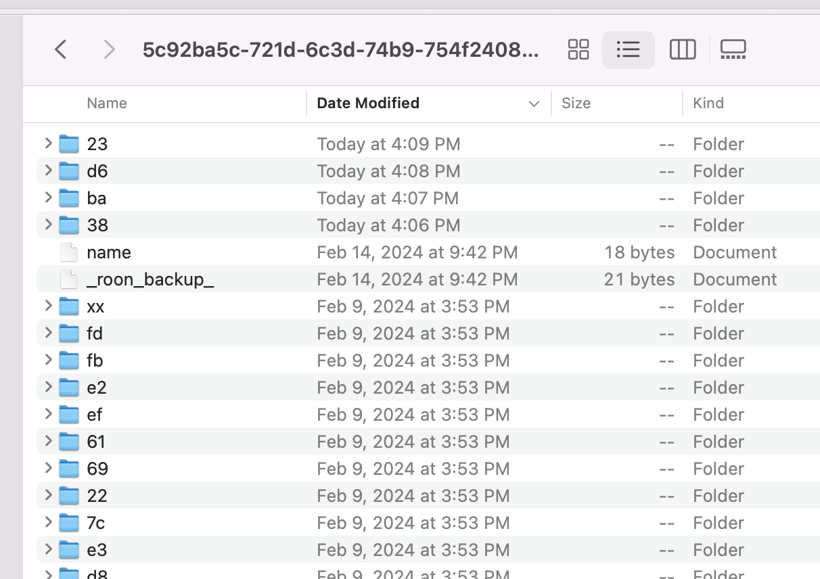
Task: Select the folder icon for ba
Action: 69,198
